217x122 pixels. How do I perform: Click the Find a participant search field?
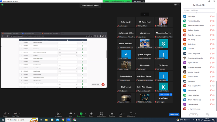pyautogui.click(x=199, y=11)
